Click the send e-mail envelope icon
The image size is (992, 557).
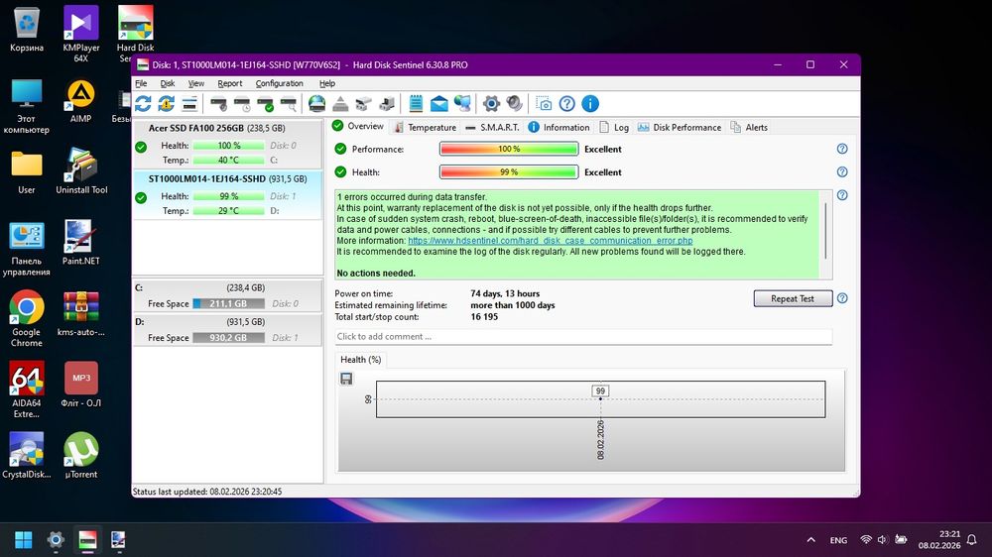point(439,104)
